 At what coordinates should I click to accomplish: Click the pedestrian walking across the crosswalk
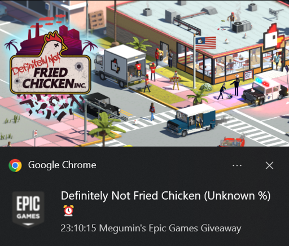click(152, 111)
